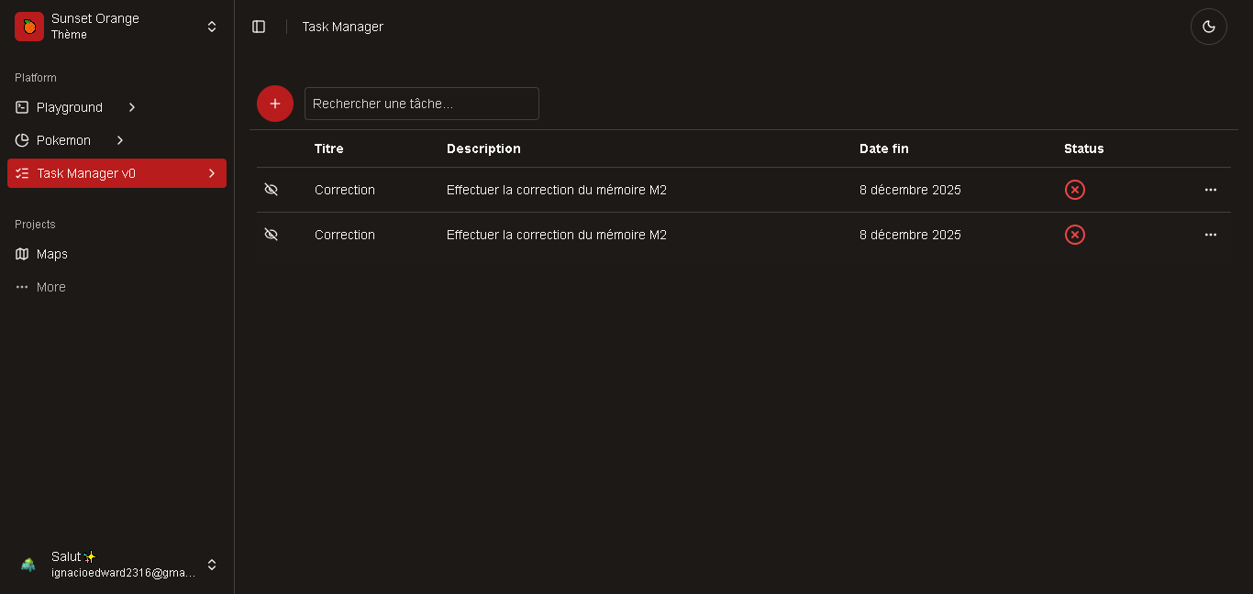Toggle the sidebar panel icon

259,27
